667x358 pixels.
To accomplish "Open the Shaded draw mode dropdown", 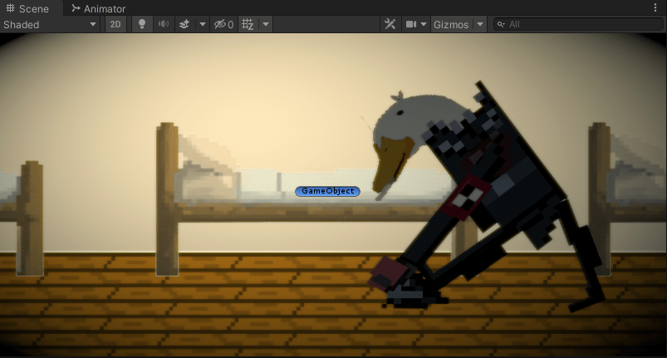I will [x=50, y=24].
